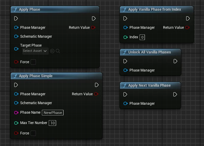Click the execution output pin on Apply Phase

[94, 18]
